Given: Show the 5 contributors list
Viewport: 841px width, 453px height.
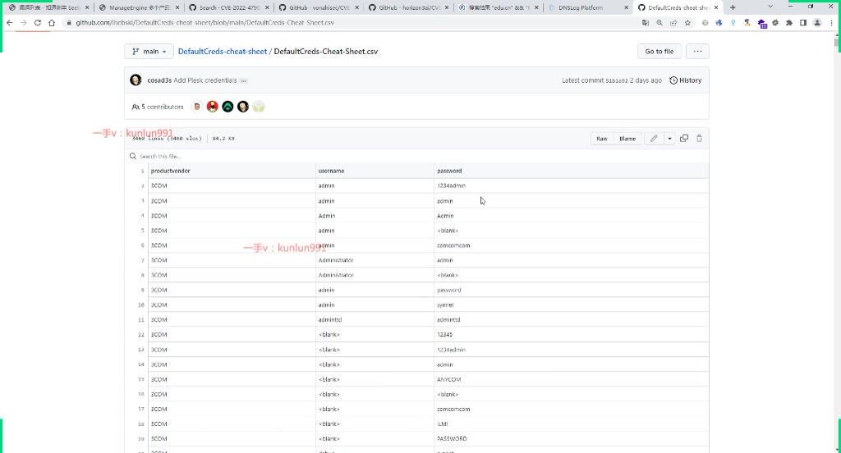Looking at the screenshot, I should 158,107.
